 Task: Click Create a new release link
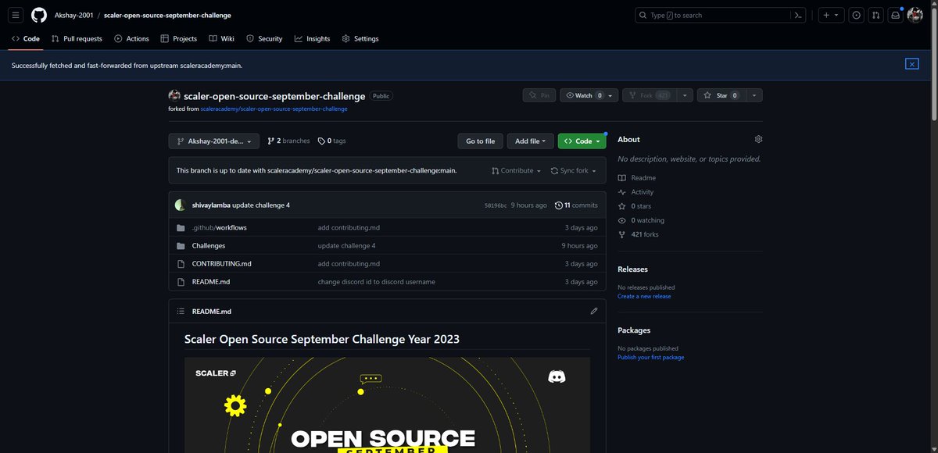click(x=644, y=296)
